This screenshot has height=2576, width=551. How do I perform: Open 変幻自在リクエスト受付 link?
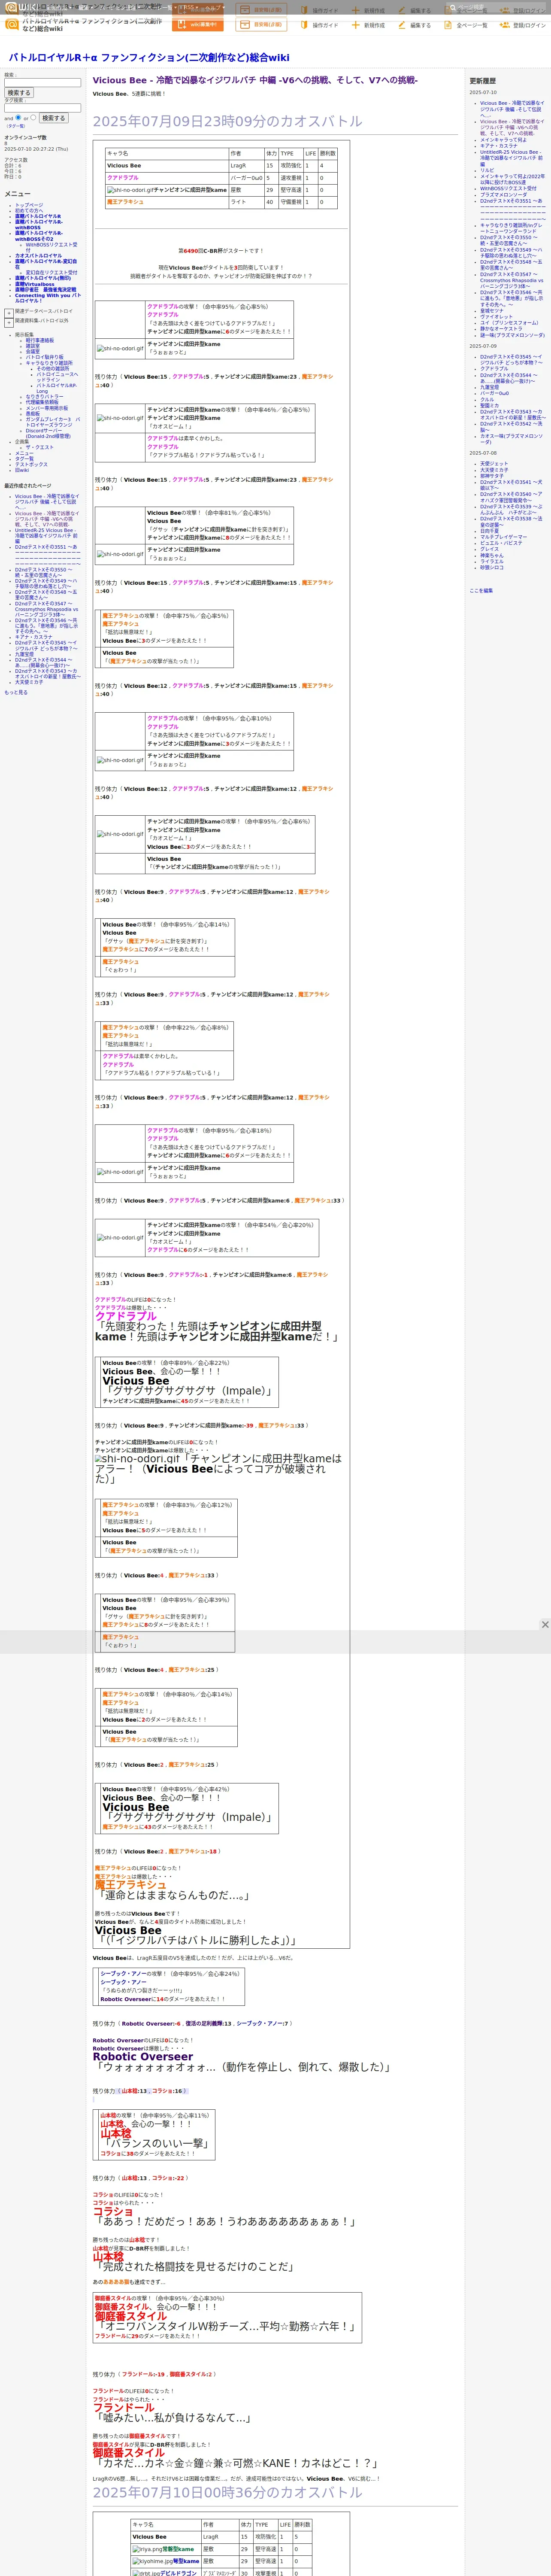tap(51, 272)
